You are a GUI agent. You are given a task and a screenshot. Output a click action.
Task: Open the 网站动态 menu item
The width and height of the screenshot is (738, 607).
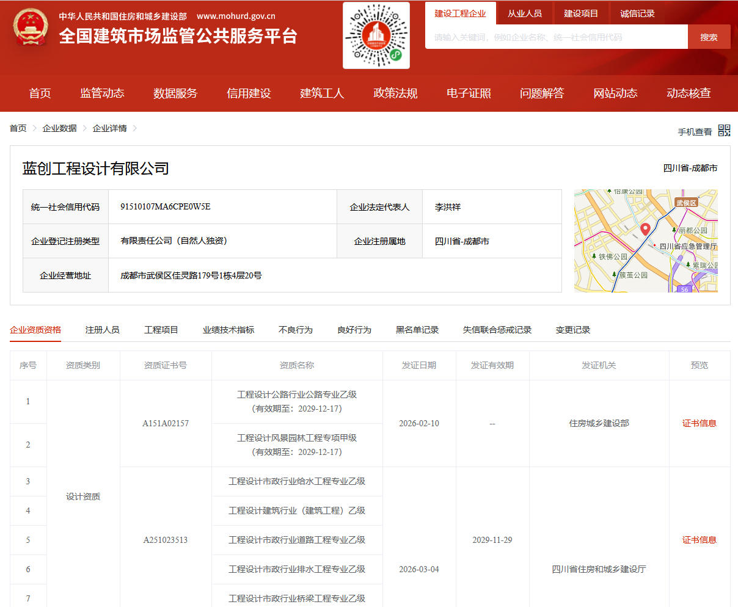[x=615, y=93]
